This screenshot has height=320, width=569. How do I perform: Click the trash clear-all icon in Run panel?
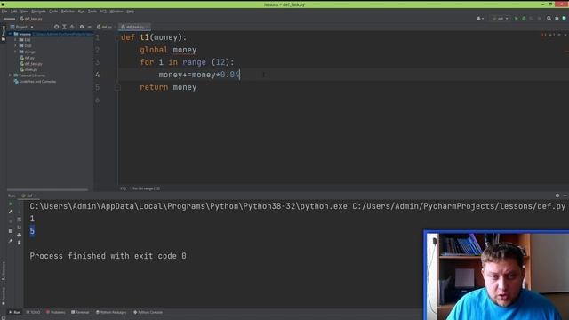point(20,243)
